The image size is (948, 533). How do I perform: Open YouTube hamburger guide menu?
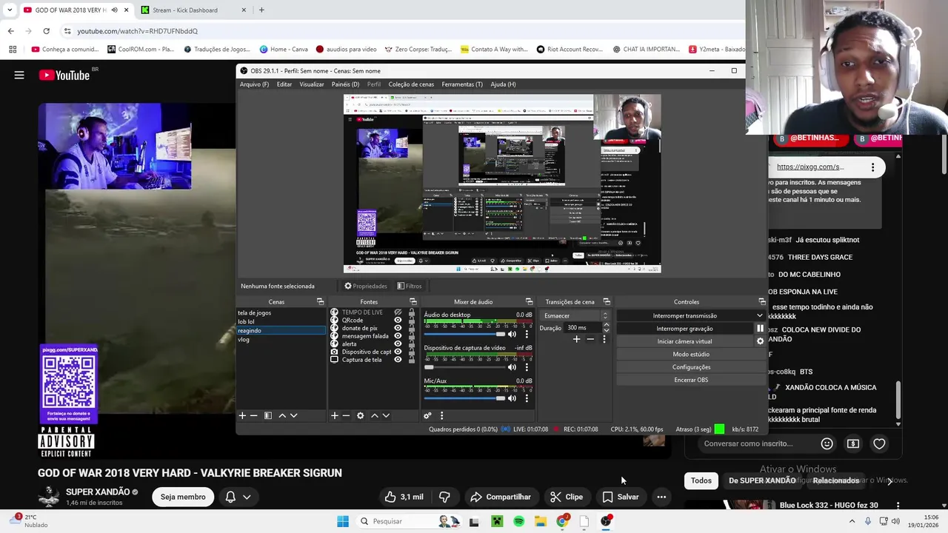19,75
